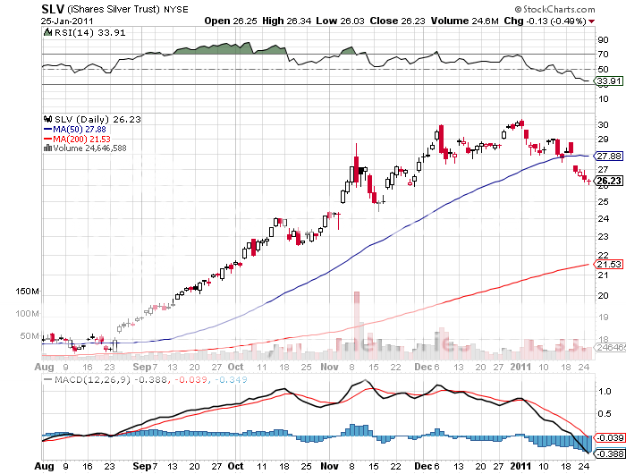Click the 23 price axis label

click(603, 237)
